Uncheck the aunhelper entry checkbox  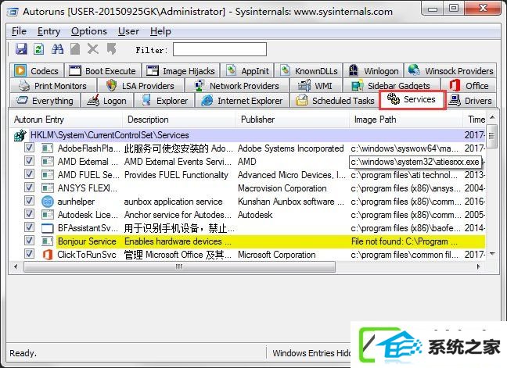point(29,201)
